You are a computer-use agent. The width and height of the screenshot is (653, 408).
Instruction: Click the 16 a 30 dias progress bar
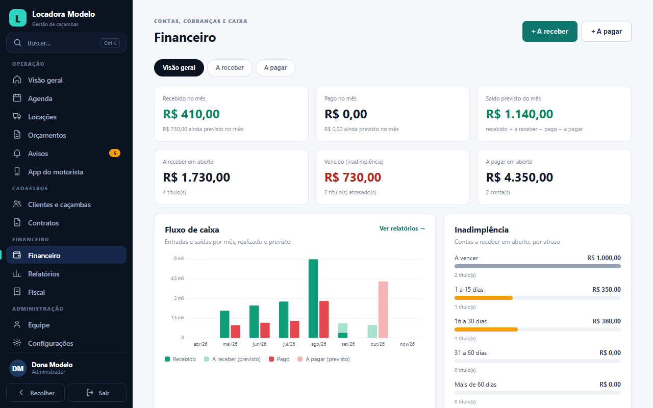coord(538,329)
